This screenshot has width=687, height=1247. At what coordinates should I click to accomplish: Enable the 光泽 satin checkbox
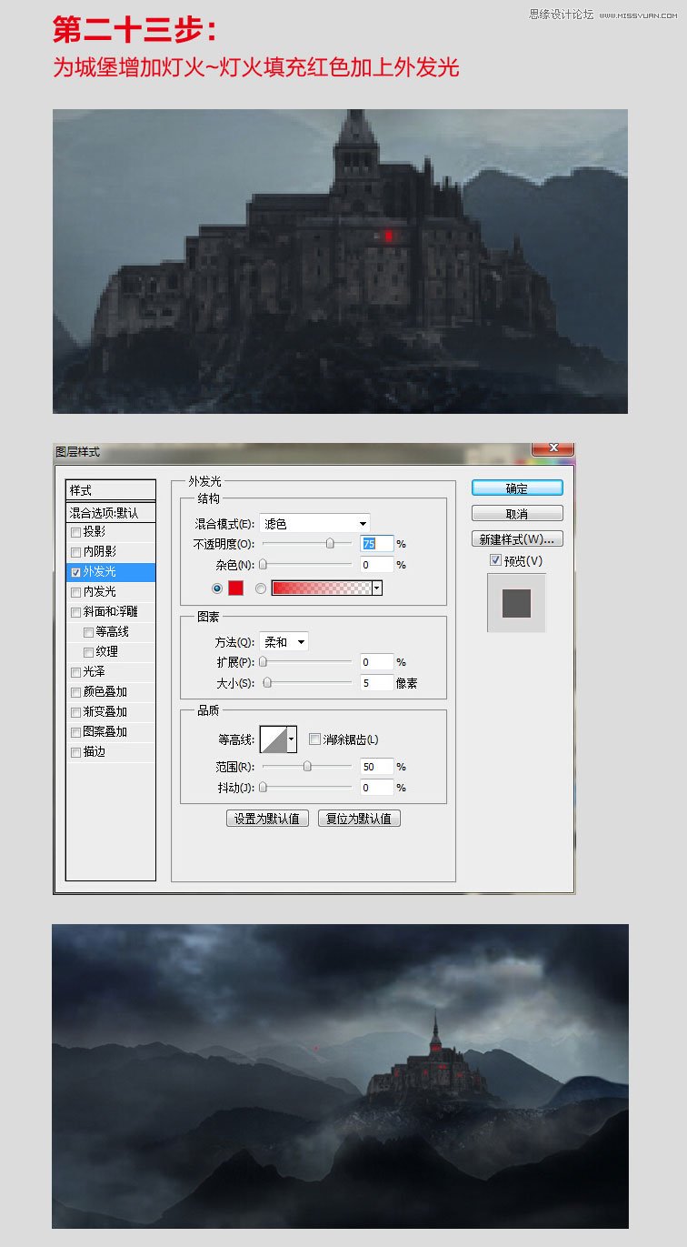point(75,673)
